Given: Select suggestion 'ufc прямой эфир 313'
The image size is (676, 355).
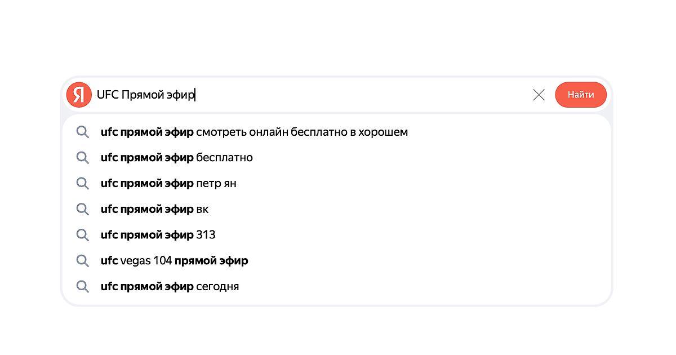Looking at the screenshot, I should coord(337,235).
